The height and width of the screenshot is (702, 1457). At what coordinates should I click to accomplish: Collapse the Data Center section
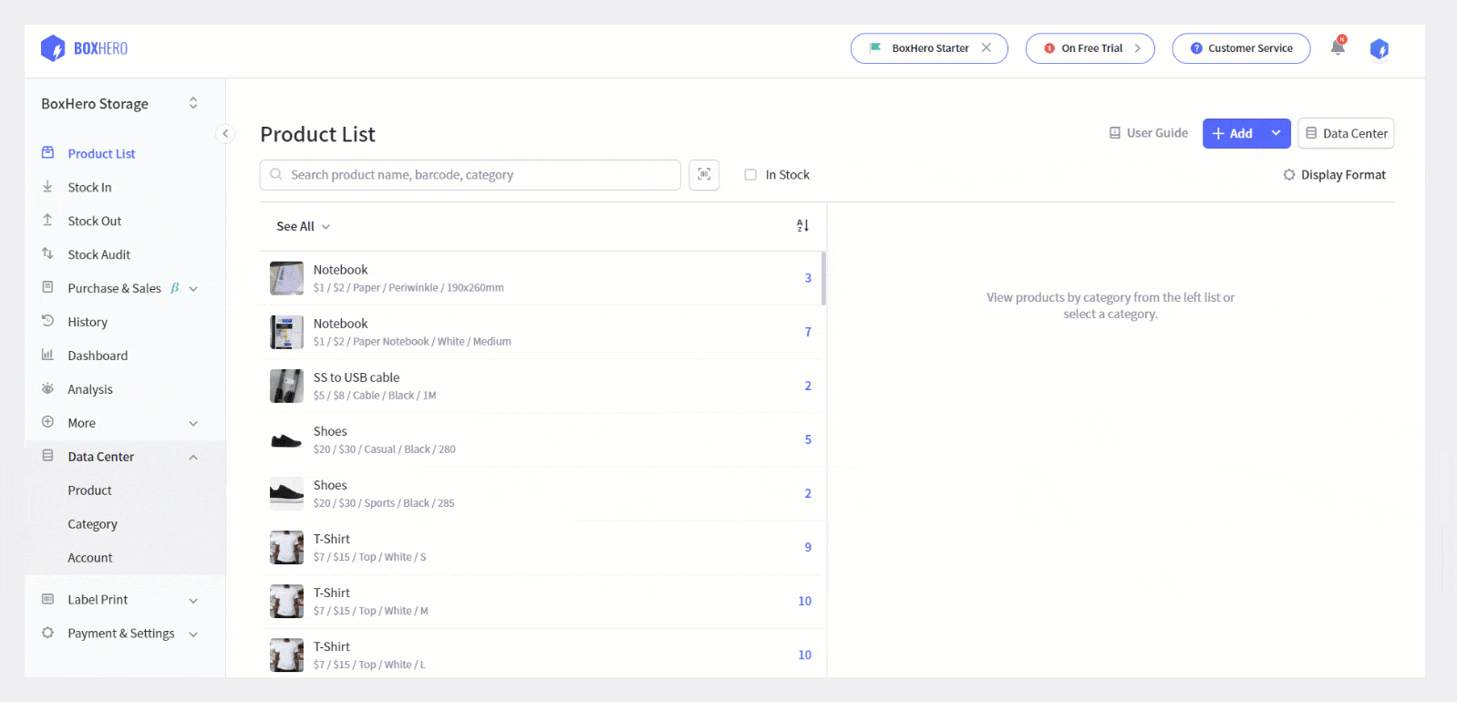(x=193, y=457)
